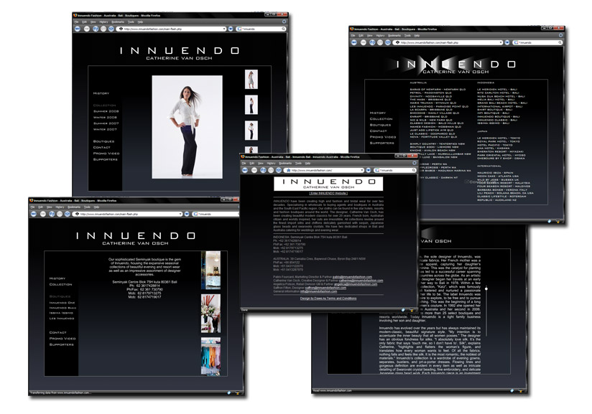Click Back button in the model photo window
The height and width of the screenshot is (414, 592).
(78, 29)
